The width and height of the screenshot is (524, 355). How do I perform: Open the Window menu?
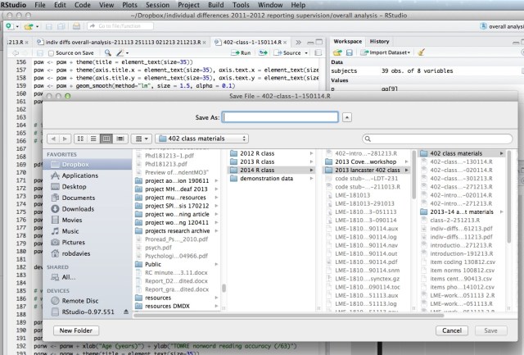pyautogui.click(x=270, y=5)
